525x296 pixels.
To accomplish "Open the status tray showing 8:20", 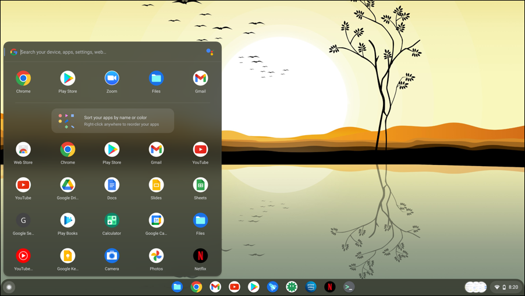I will (x=507, y=287).
